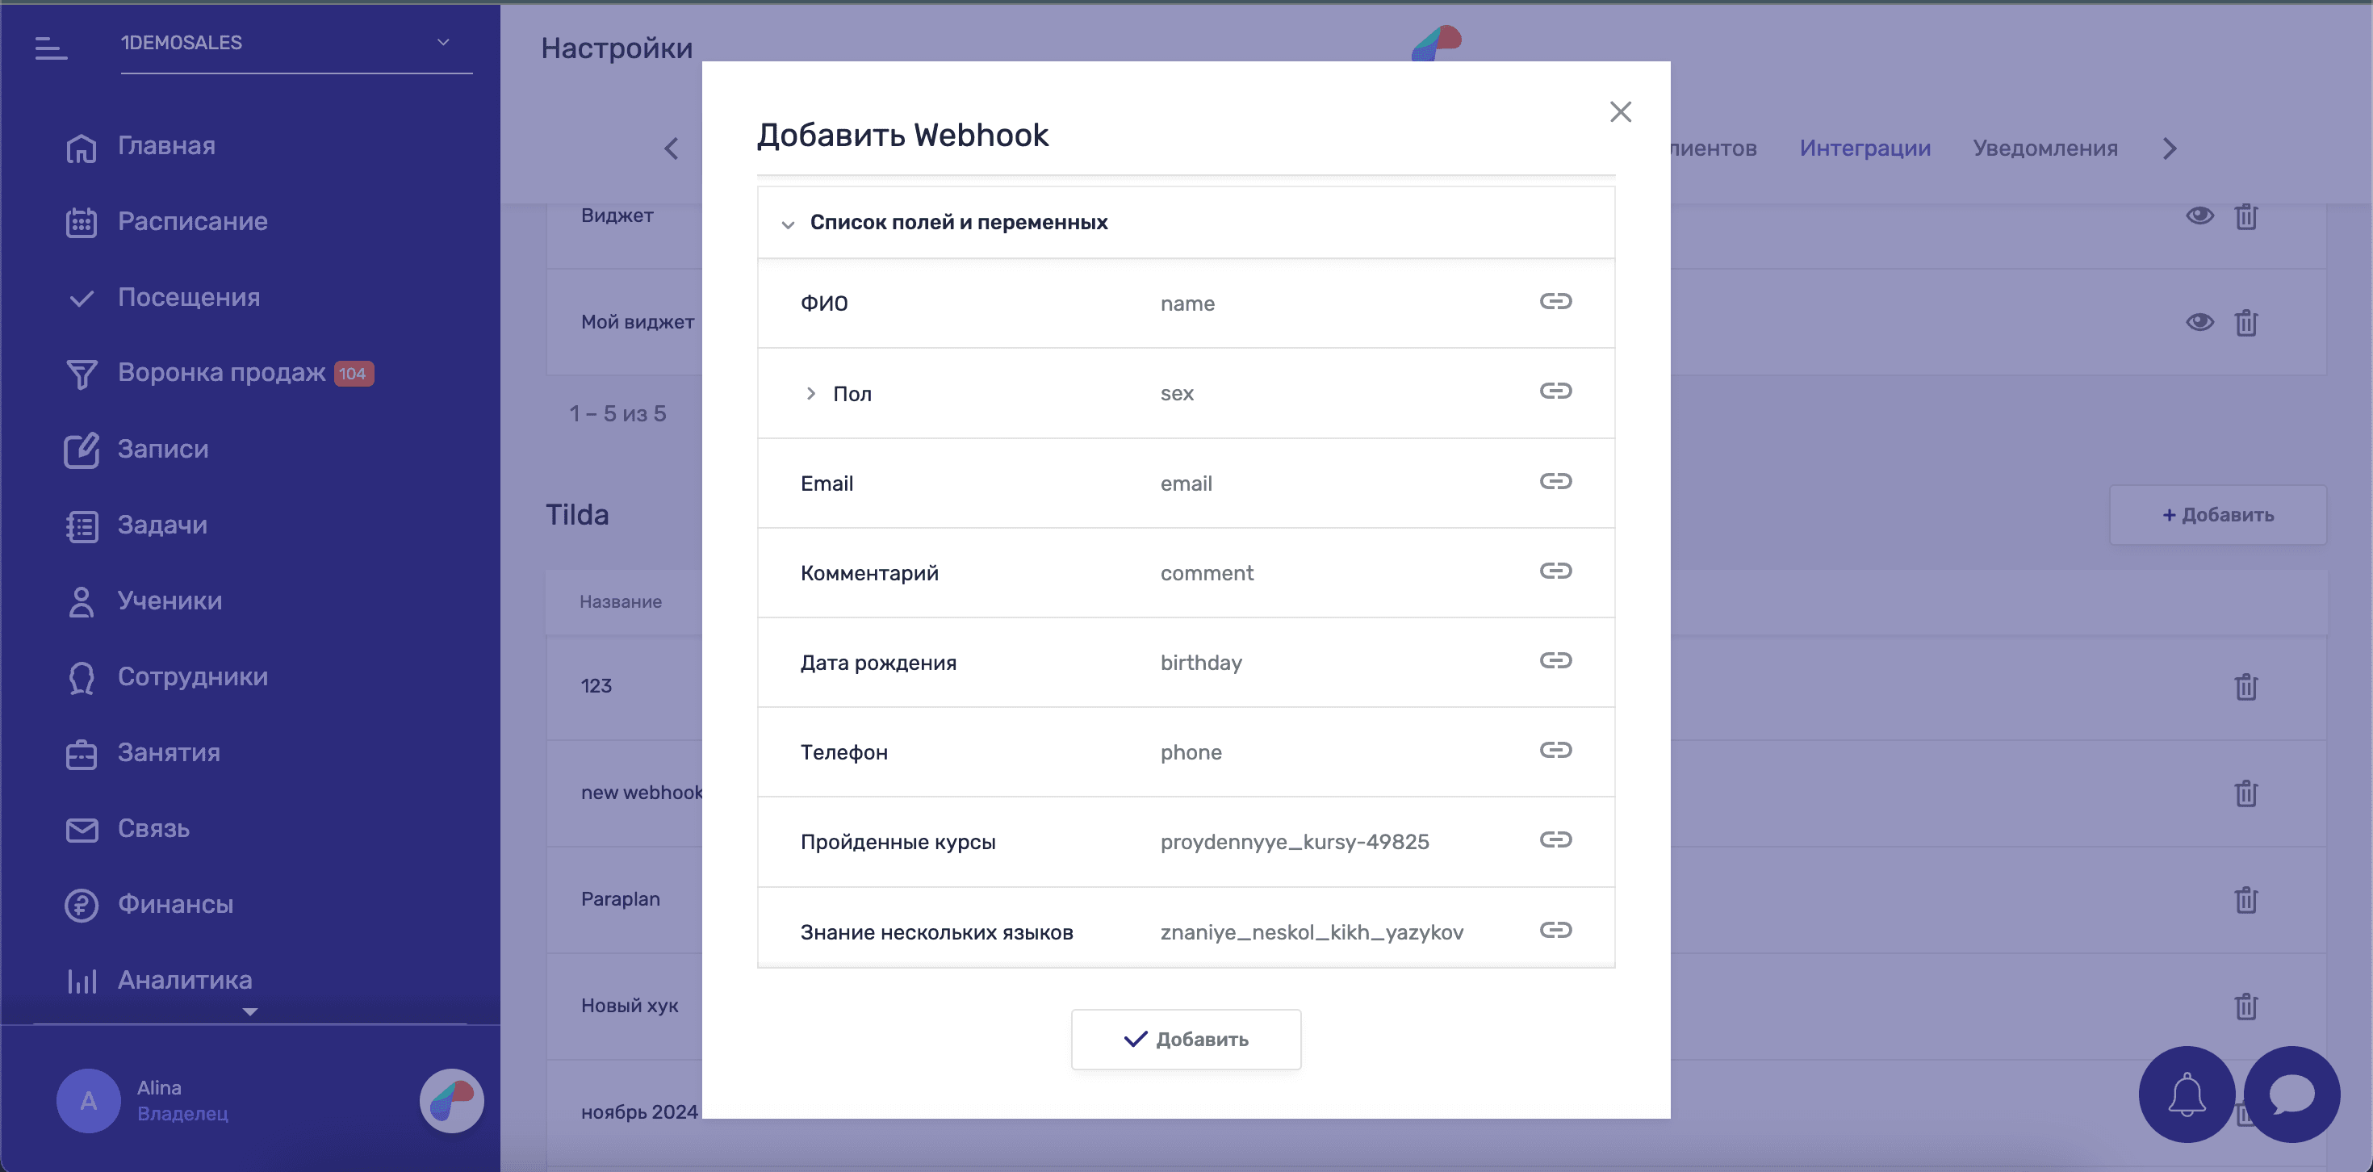Click the link icon next to the phone variable
Viewport: 2373px width, 1172px height.
pyautogui.click(x=1555, y=750)
